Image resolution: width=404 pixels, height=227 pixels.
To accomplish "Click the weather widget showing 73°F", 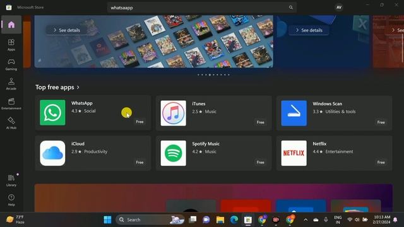I will pyautogui.click(x=15, y=219).
